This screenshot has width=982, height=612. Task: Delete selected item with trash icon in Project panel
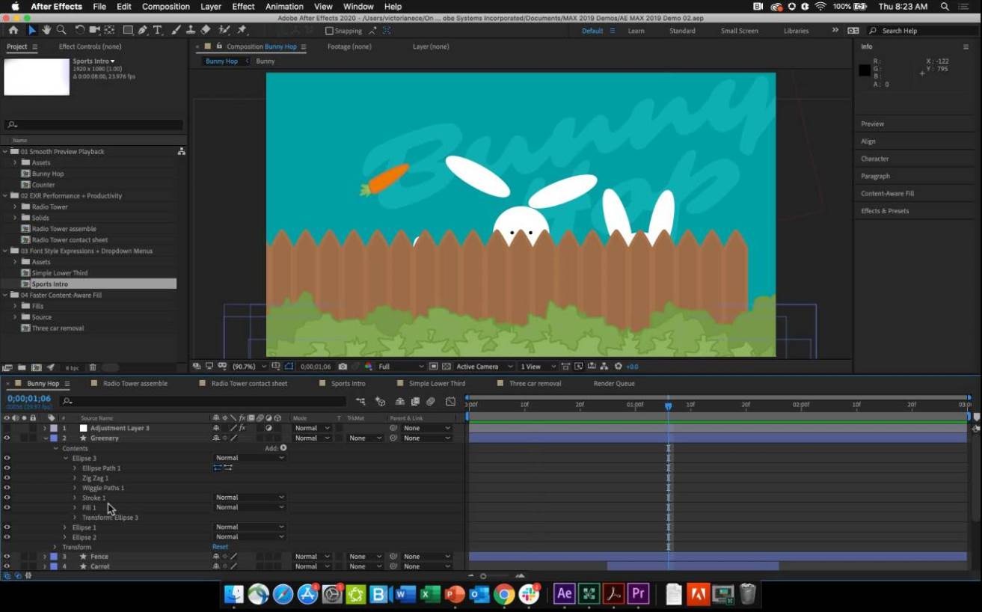93,367
